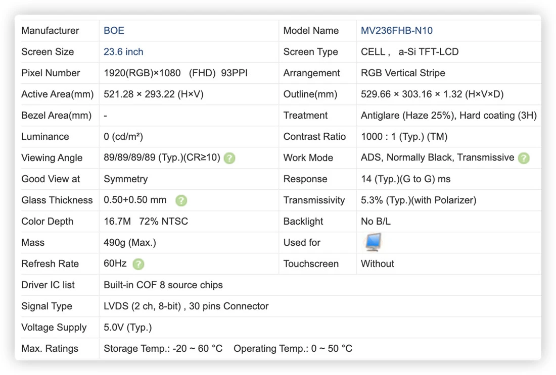Click the treatment value 'Antiglare (Haze 25%), Hard coating (3H)'
The width and height of the screenshot is (556, 375).
448,116
